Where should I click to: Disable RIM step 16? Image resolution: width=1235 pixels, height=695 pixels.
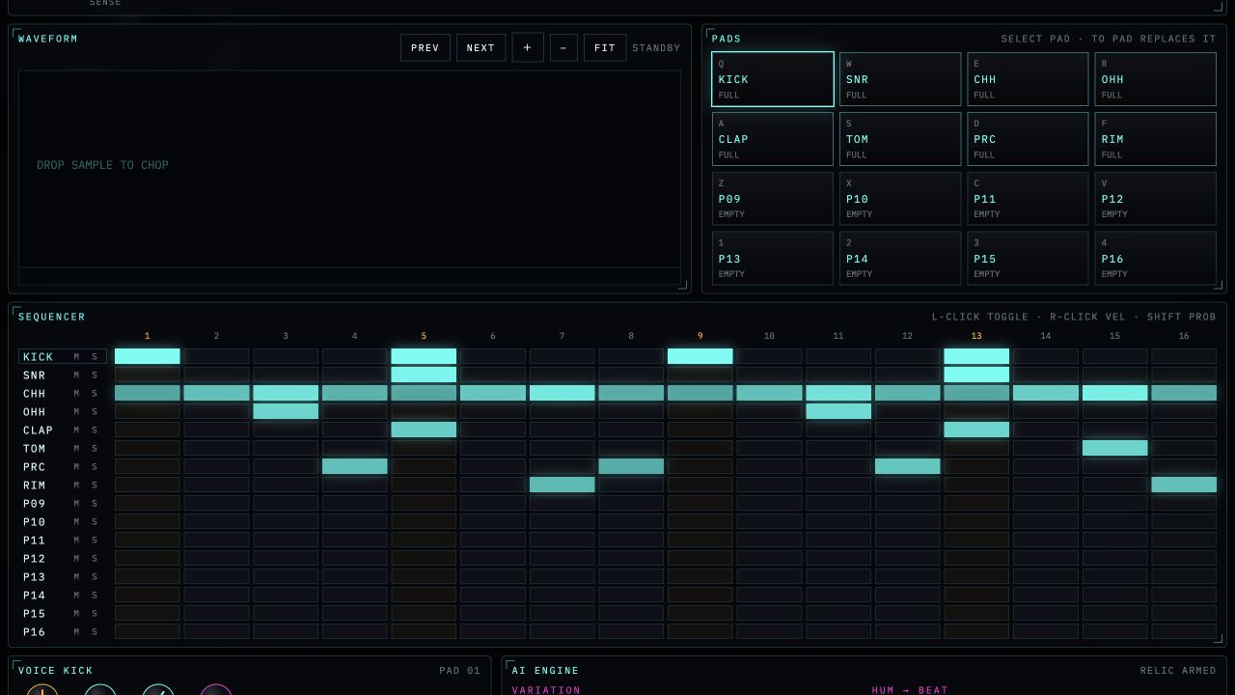1184,485
